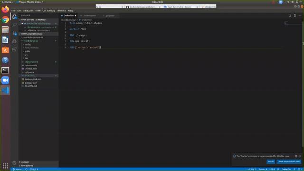Change encoding via UTF-8 status entry
Image resolution: width=304 pixels, height=171 pixels.
tap(272, 169)
